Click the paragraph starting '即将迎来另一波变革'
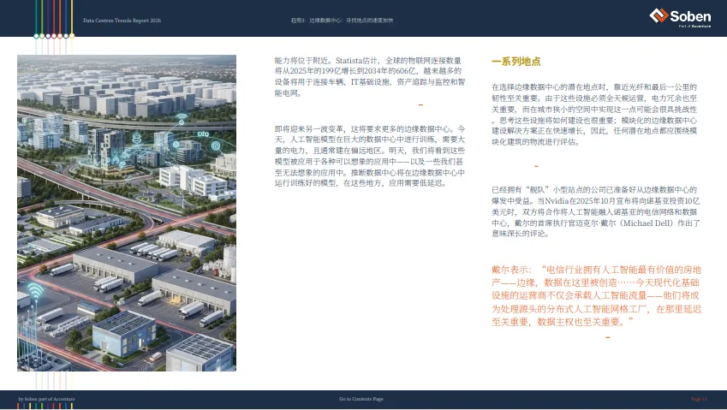This screenshot has height=410, width=727. click(x=370, y=156)
